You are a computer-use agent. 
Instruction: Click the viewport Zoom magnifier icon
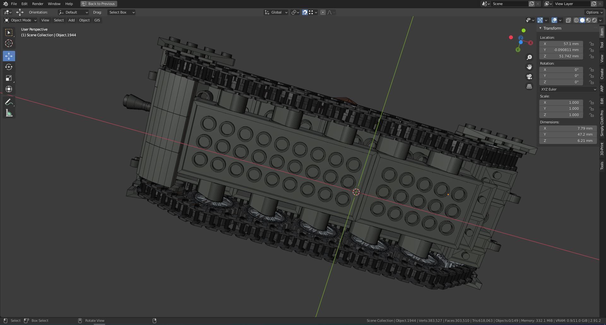[530, 57]
